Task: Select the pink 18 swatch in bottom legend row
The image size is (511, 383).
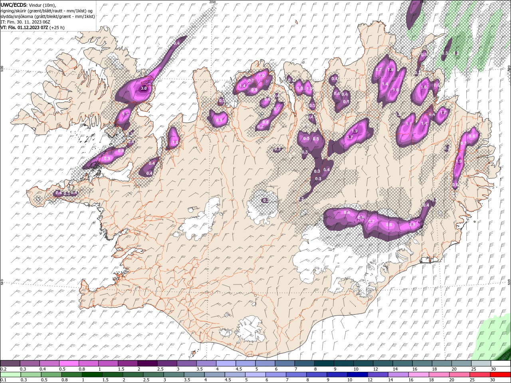Action: click(x=439, y=375)
